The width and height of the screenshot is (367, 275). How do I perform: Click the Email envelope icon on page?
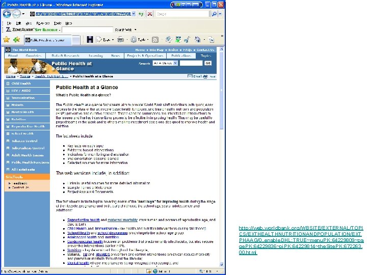coord(190,76)
